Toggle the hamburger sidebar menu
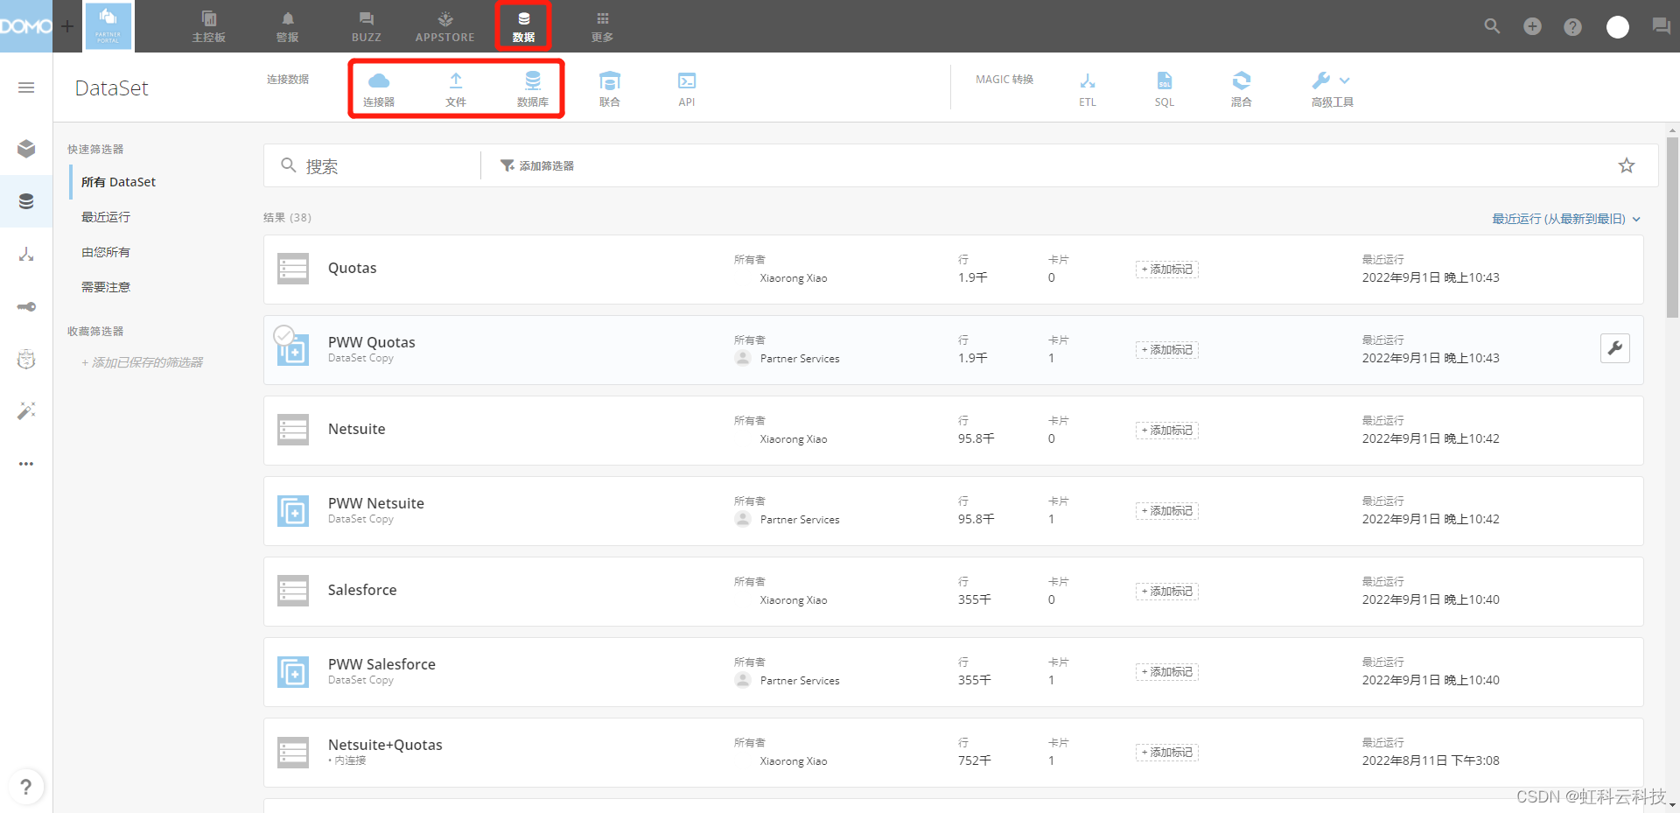 (x=26, y=88)
